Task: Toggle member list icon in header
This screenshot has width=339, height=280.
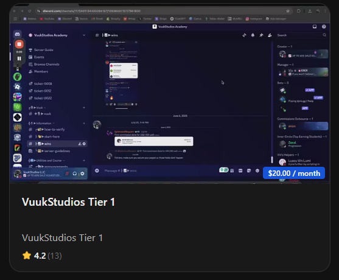Action: click(270, 35)
